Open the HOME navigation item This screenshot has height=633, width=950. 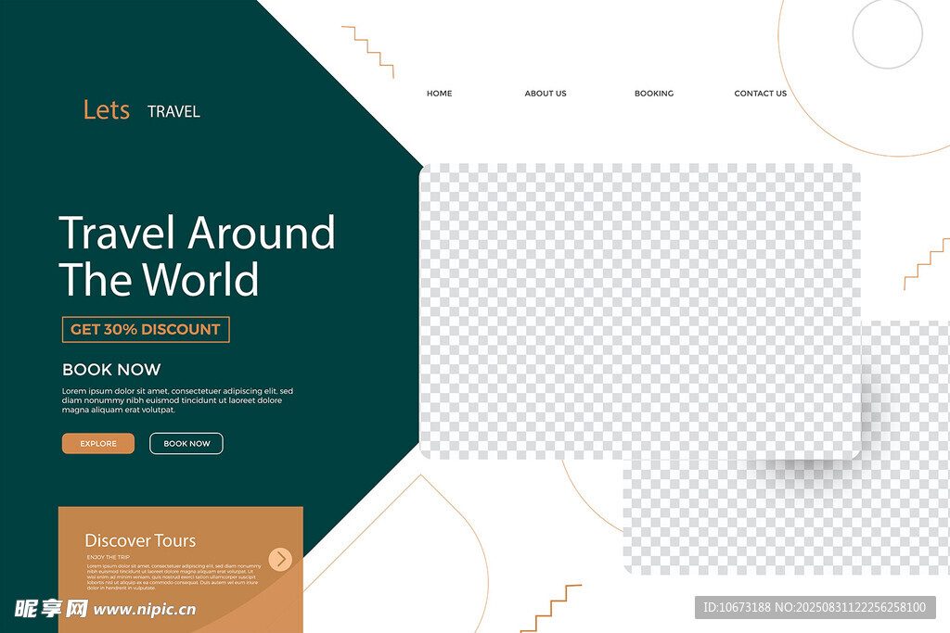439,94
